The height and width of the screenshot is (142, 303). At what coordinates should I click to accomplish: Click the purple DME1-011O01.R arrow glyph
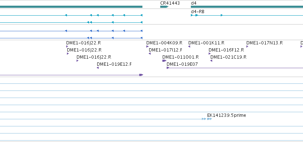point(164,61)
